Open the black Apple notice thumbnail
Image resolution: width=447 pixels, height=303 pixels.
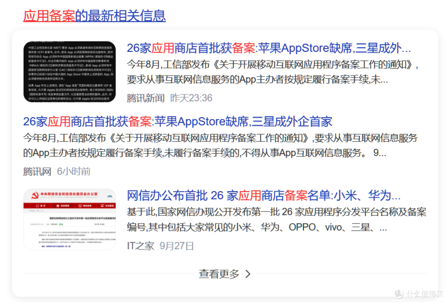(70, 72)
